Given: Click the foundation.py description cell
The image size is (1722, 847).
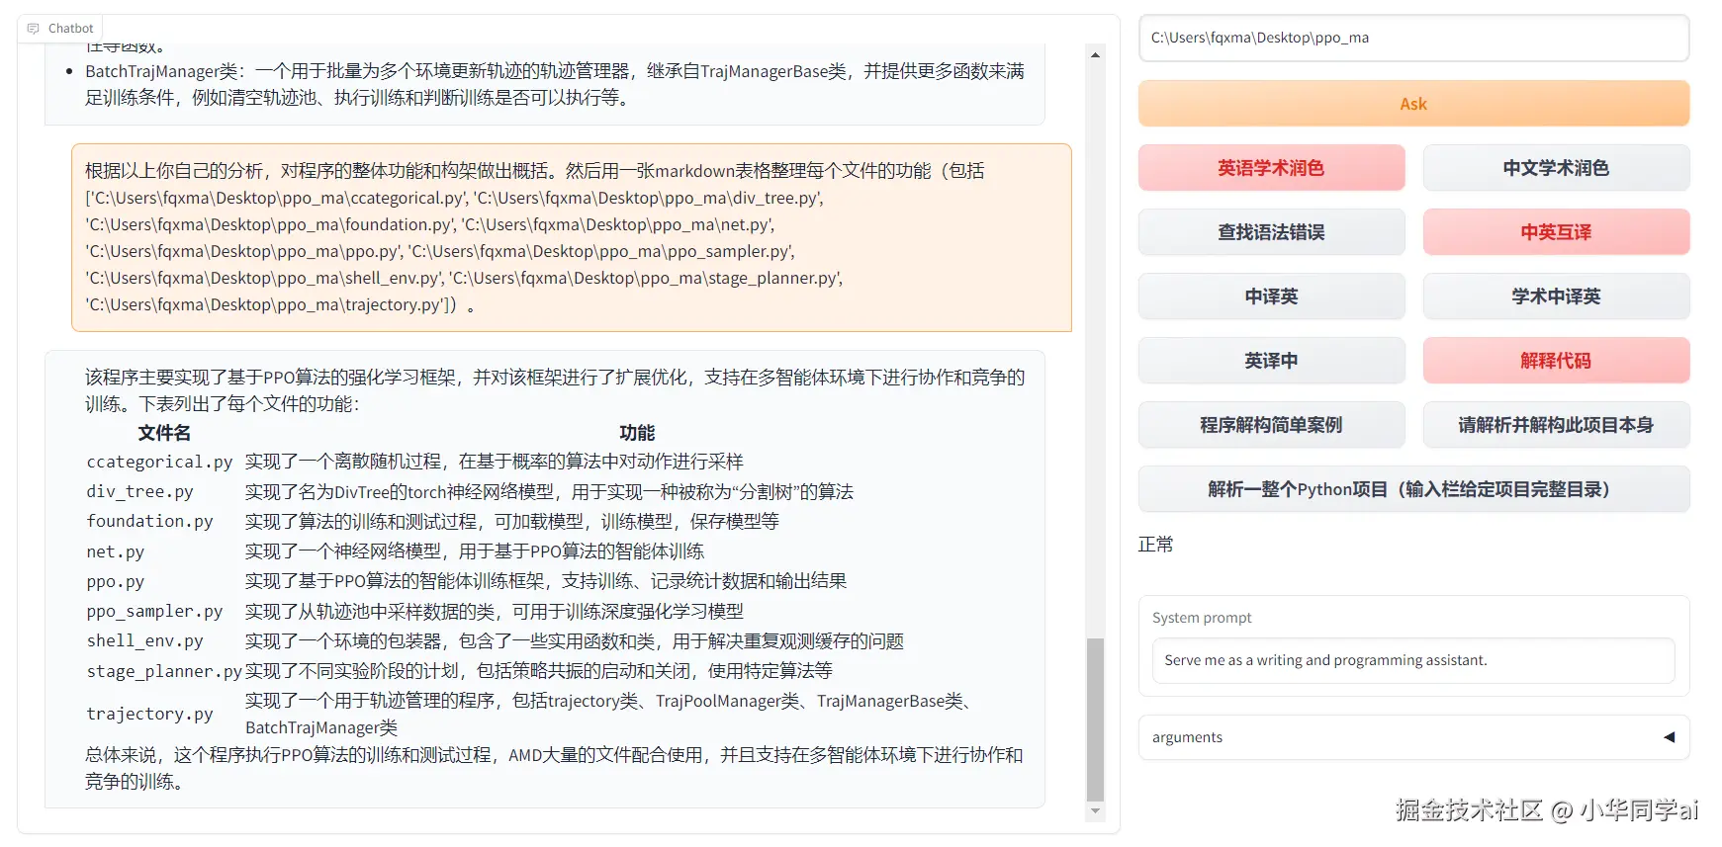Looking at the screenshot, I should click(x=512, y=521).
